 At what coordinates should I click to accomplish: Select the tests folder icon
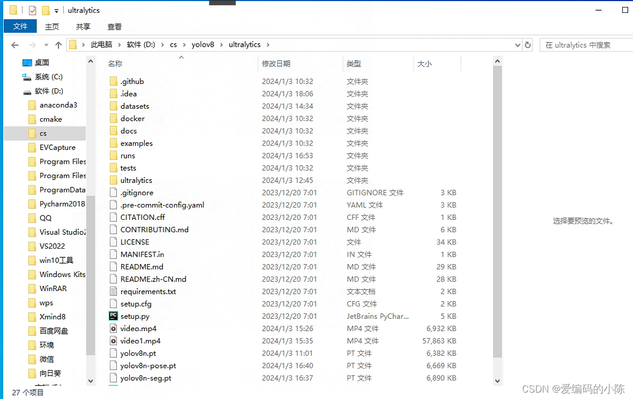pos(114,168)
